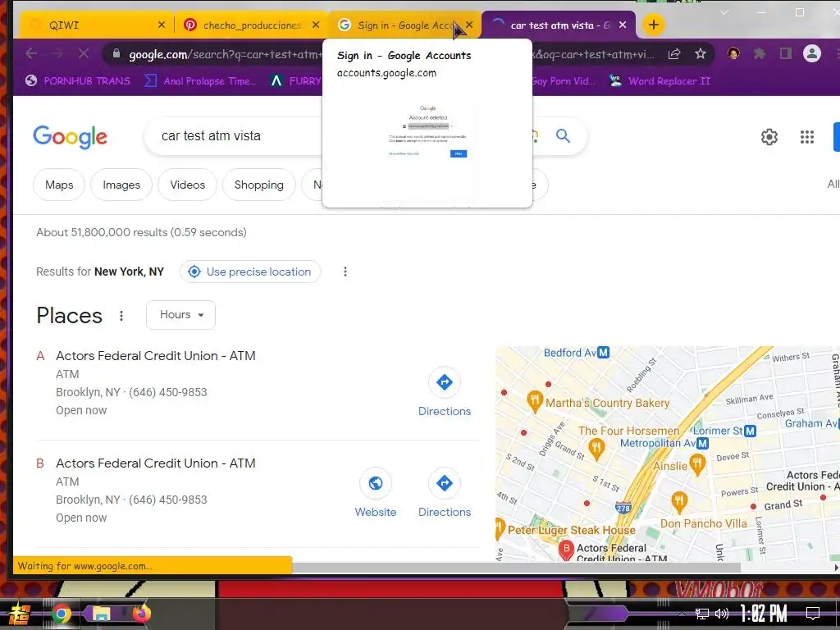Go to Google homepage via logo
The image size is (840, 630).
coord(71,137)
